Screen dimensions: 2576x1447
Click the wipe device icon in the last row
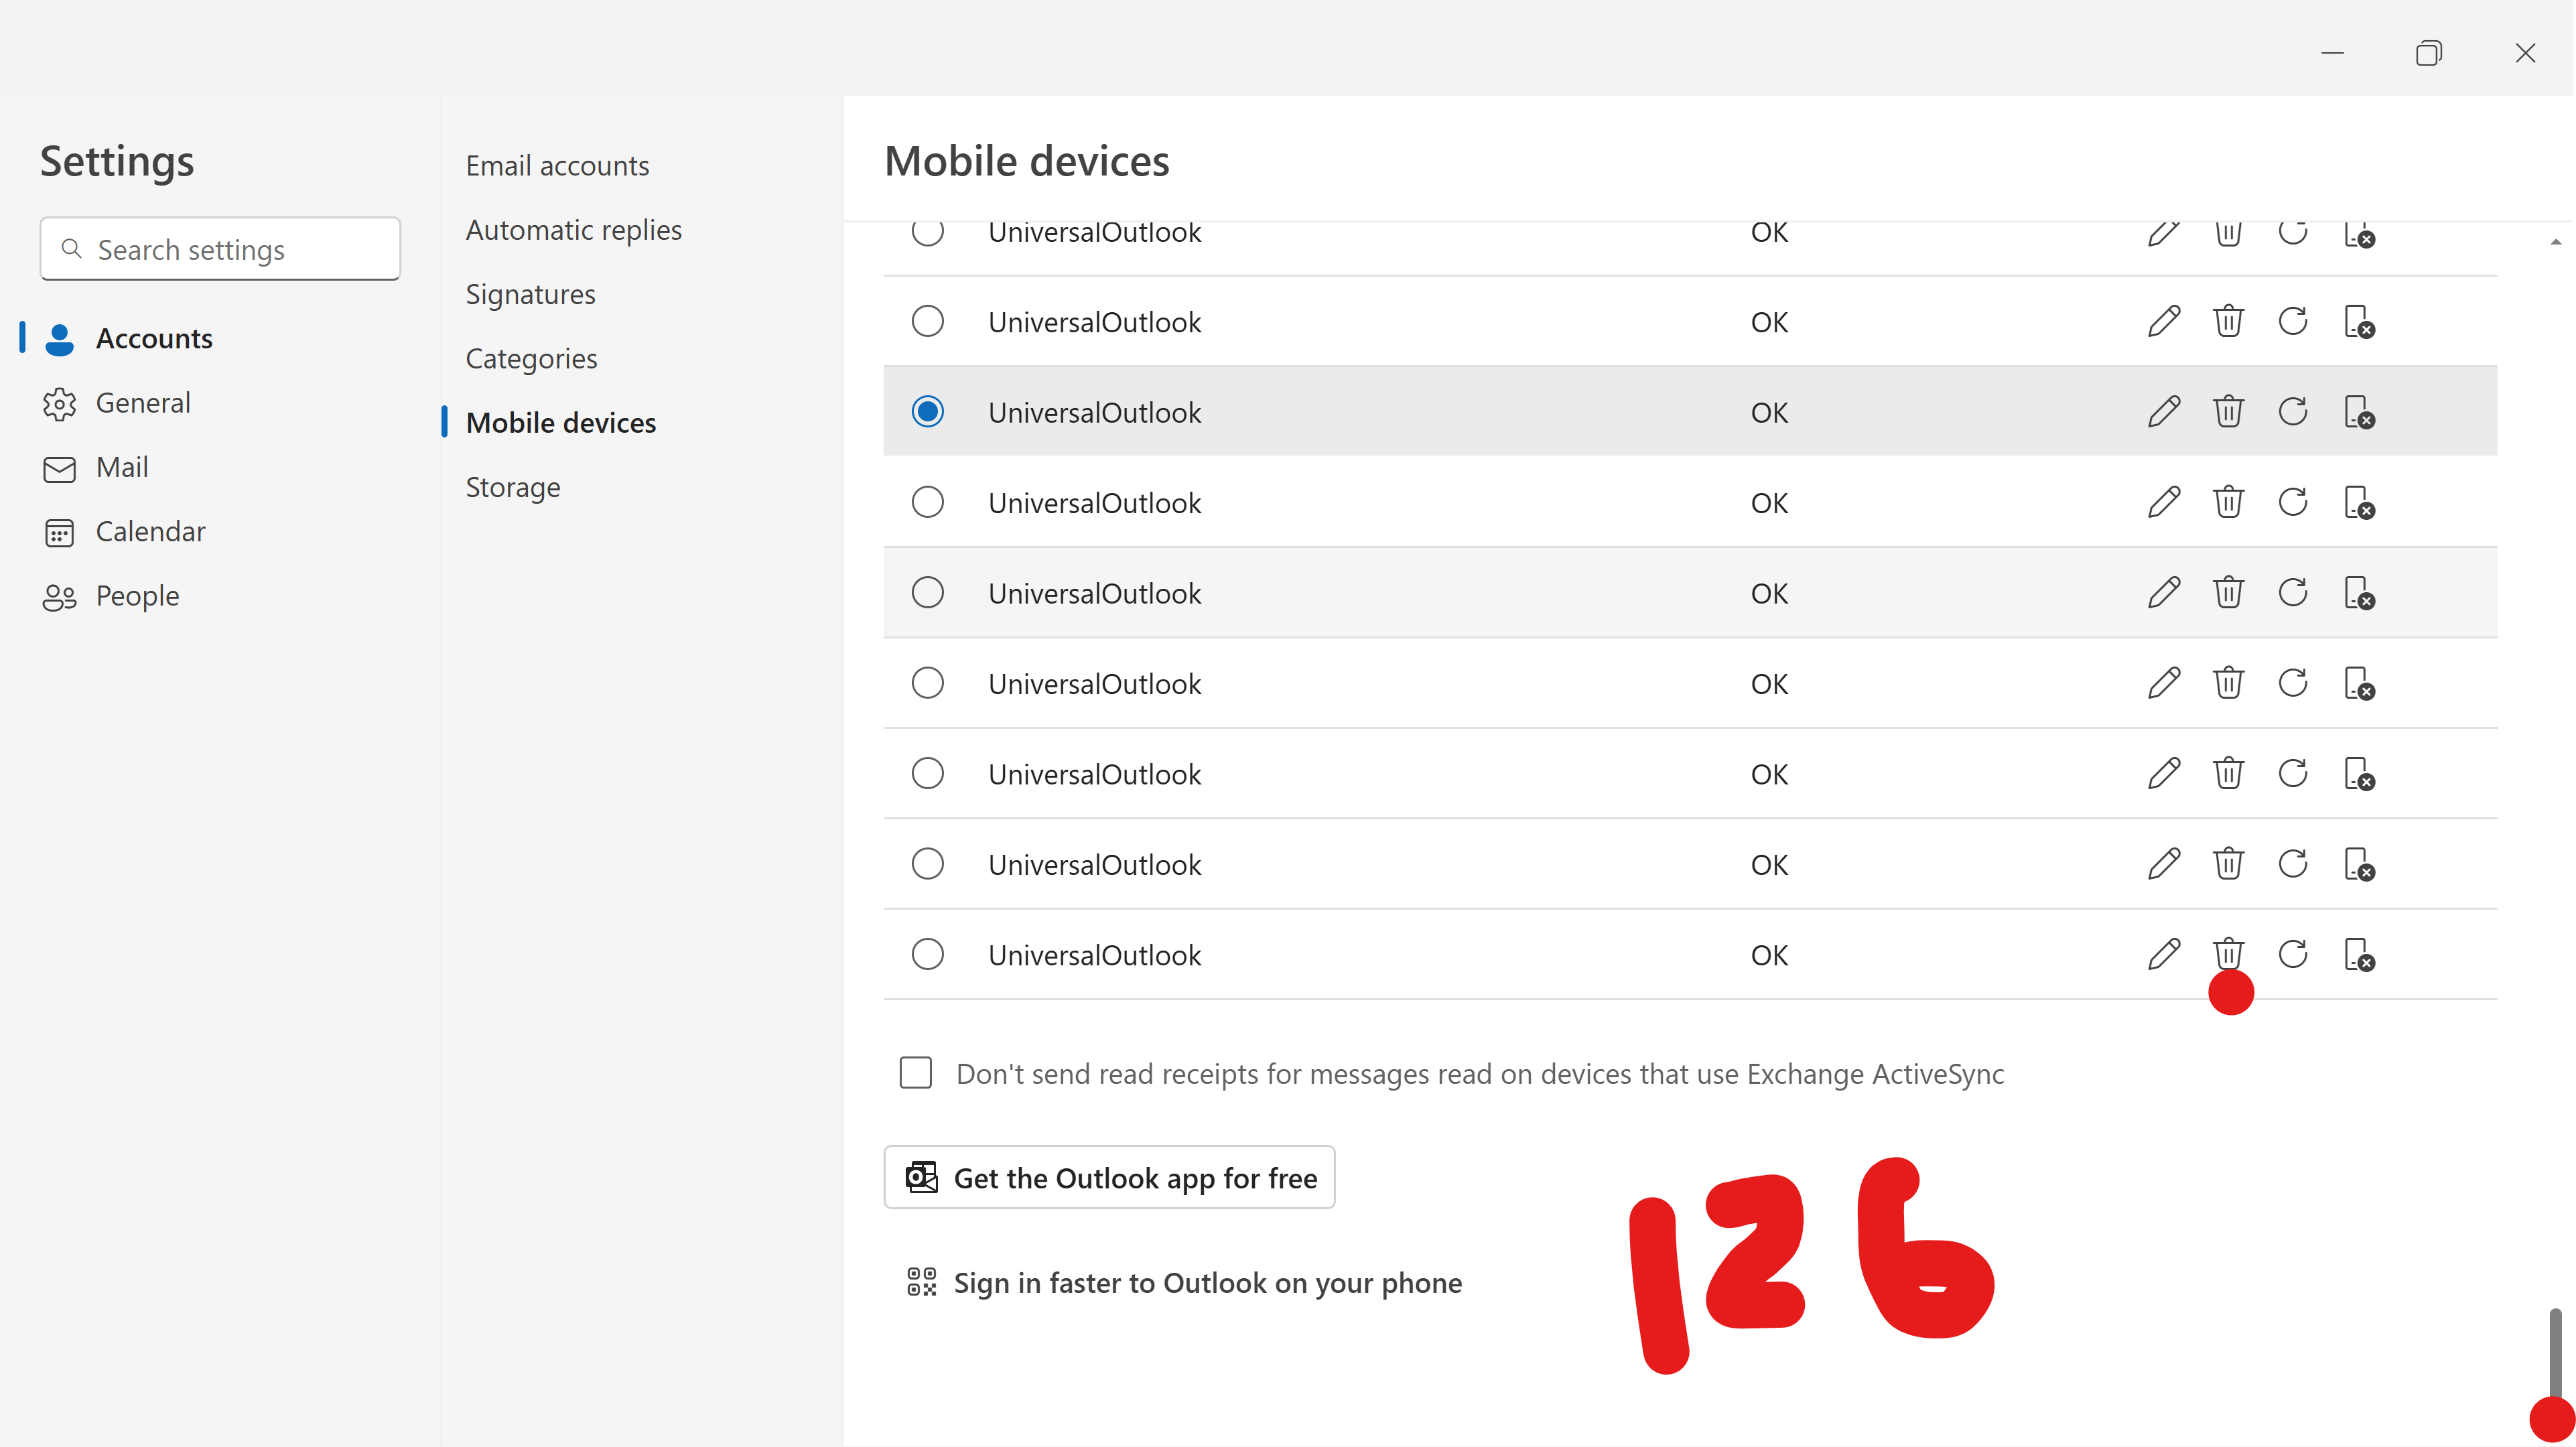pos(2359,954)
